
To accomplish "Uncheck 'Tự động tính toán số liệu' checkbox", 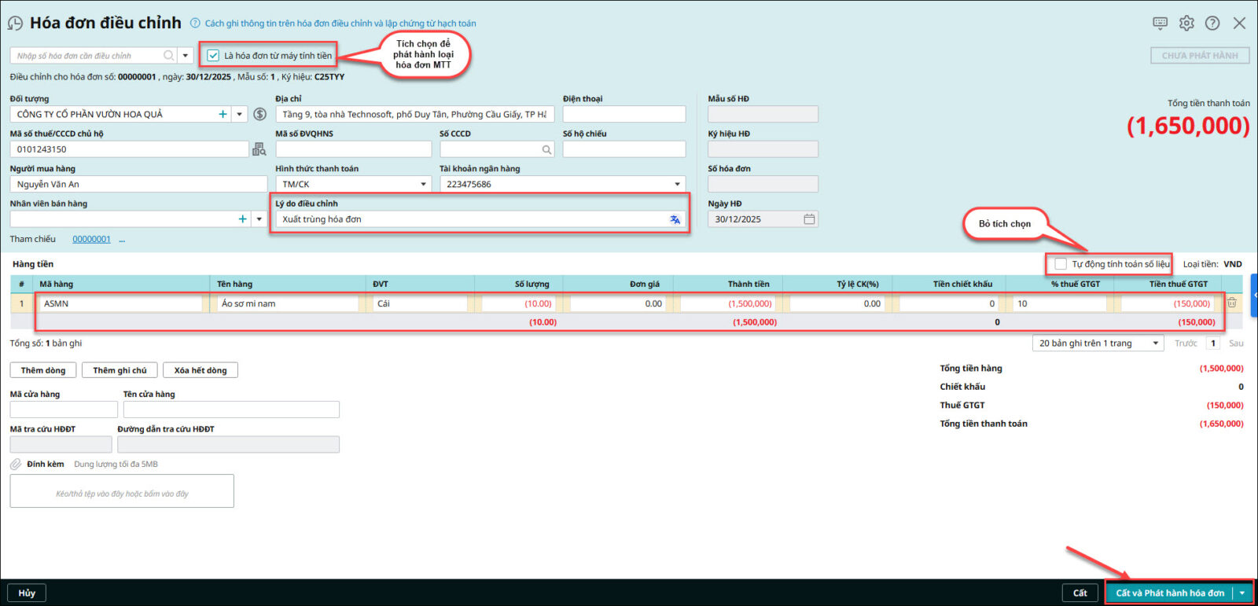I will click(1061, 264).
